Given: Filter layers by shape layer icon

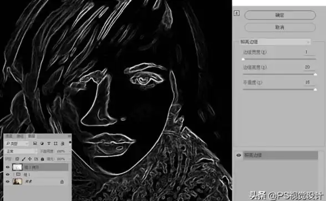Looking at the screenshot, I should [x=55, y=143].
